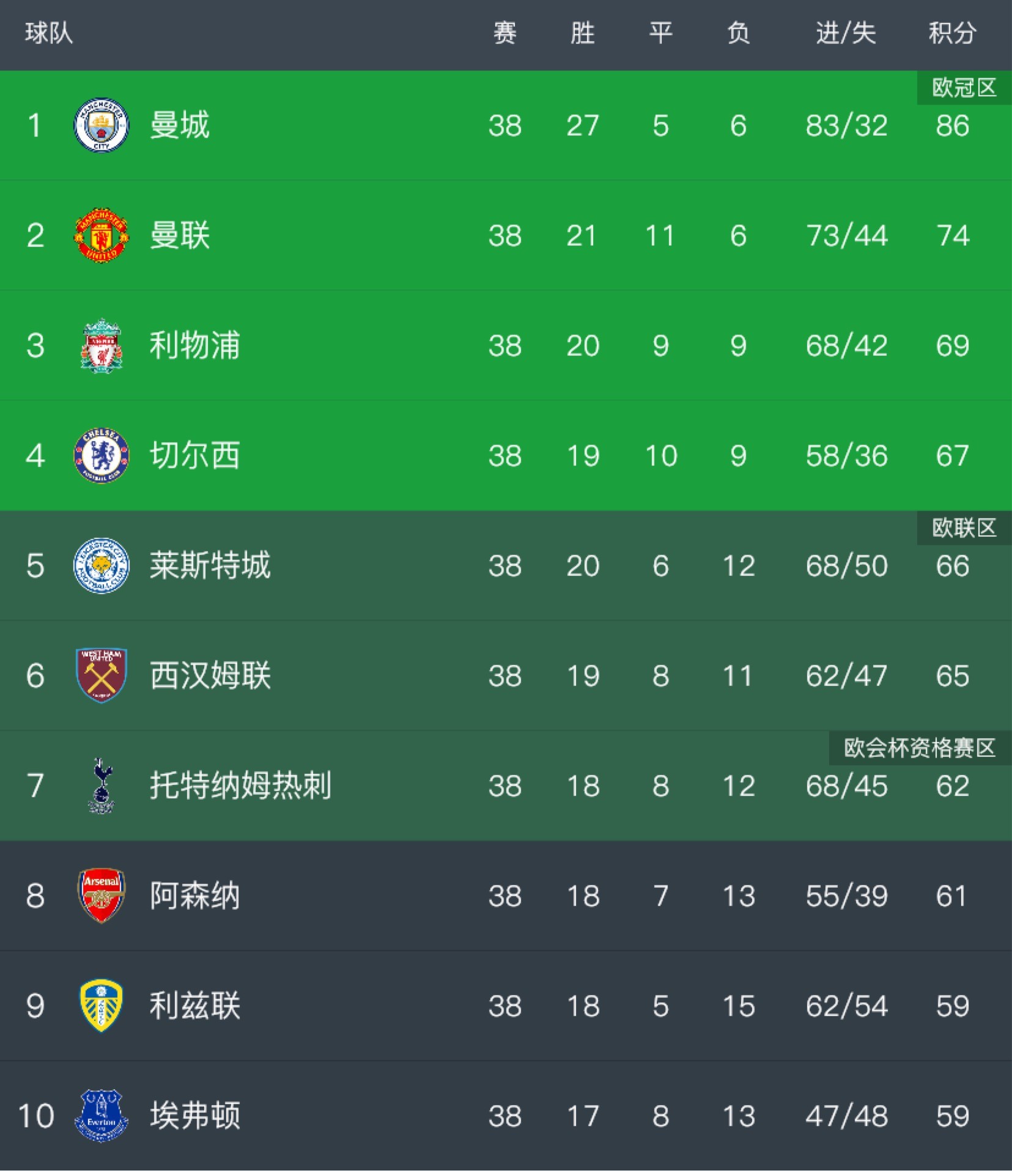Click the Manchester United club crest
1012x1171 pixels.
(101, 235)
